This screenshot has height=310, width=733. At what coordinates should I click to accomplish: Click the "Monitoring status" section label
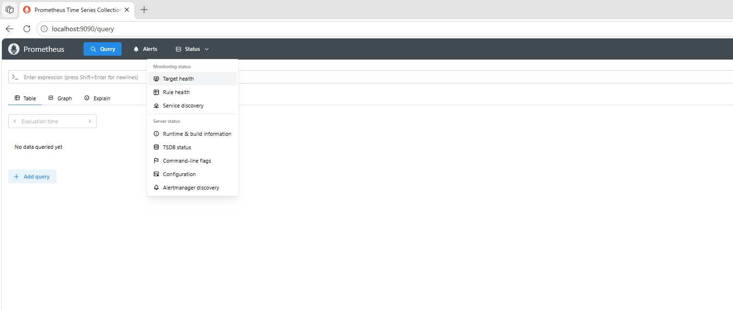point(172,66)
